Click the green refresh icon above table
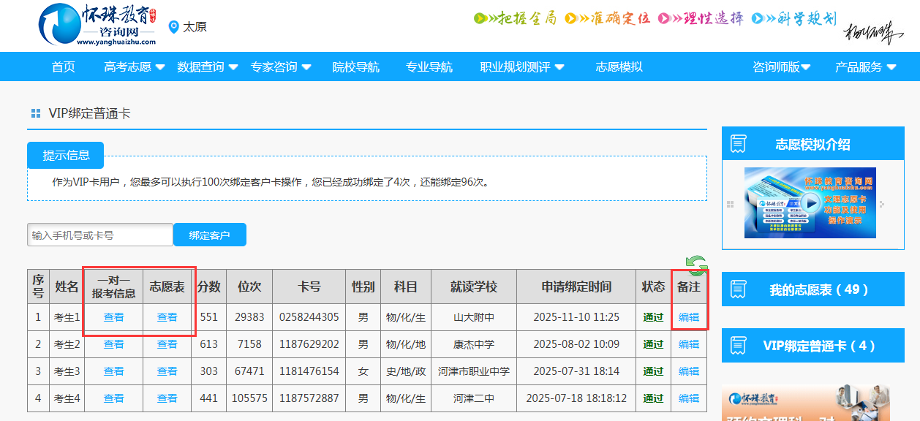 [x=696, y=265]
